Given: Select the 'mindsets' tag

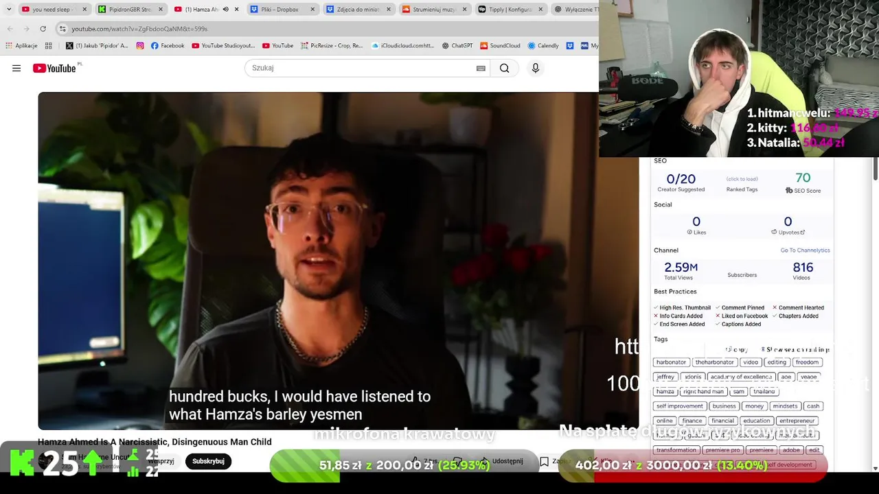Looking at the screenshot, I should tap(785, 406).
